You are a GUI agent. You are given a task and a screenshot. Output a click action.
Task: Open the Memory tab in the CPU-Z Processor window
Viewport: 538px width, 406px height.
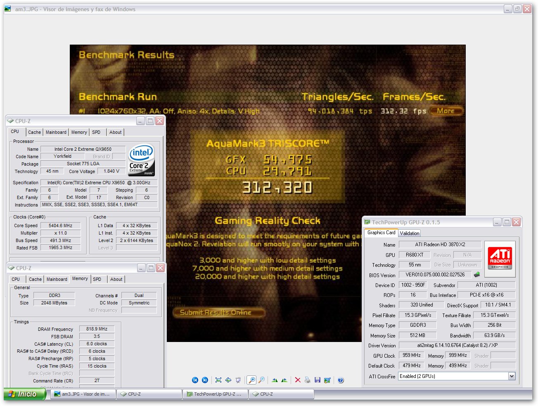[79, 132]
